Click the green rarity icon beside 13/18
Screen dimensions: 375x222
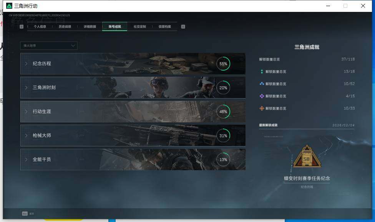pos(262,72)
